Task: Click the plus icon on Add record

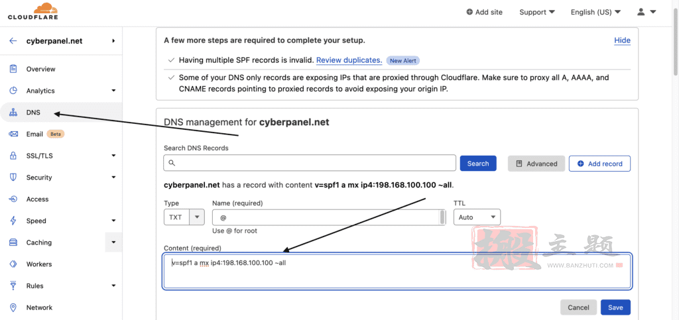Action: click(x=581, y=164)
